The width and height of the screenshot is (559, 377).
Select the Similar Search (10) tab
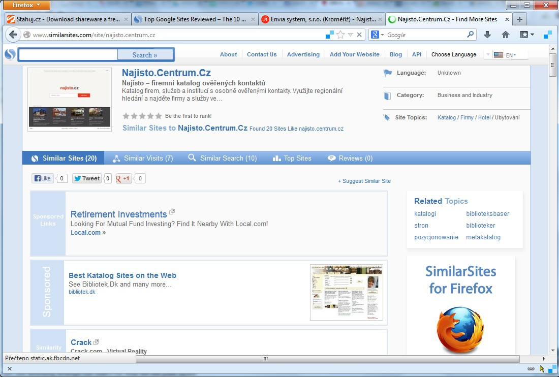tap(223, 158)
